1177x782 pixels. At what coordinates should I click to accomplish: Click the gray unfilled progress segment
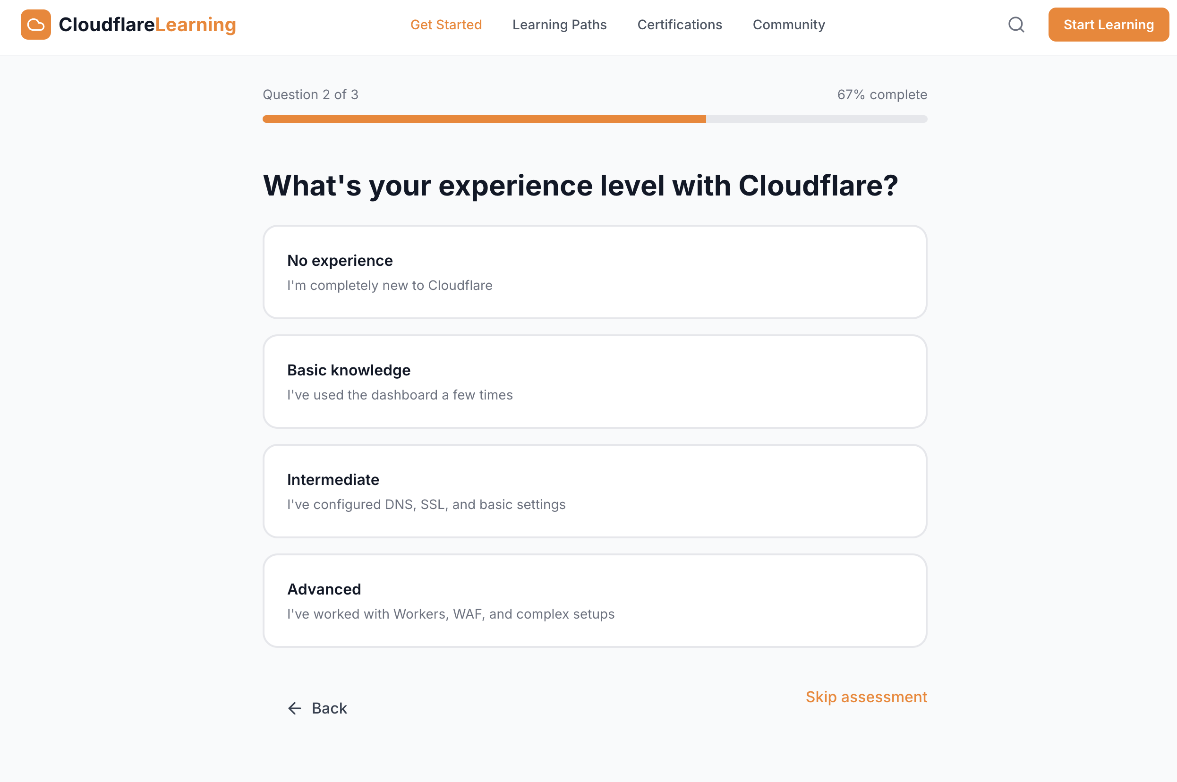click(x=817, y=119)
